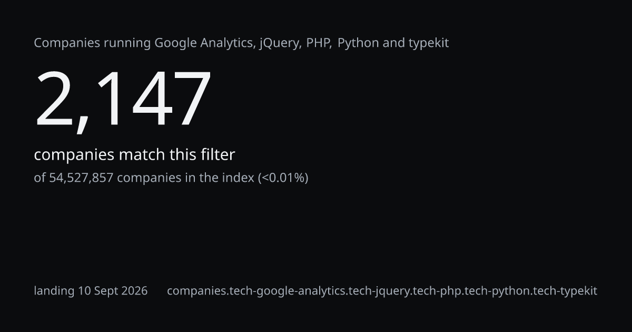Click 'tech-python' segment in the footer slug
This screenshot has width=632, height=332.
[496, 291]
